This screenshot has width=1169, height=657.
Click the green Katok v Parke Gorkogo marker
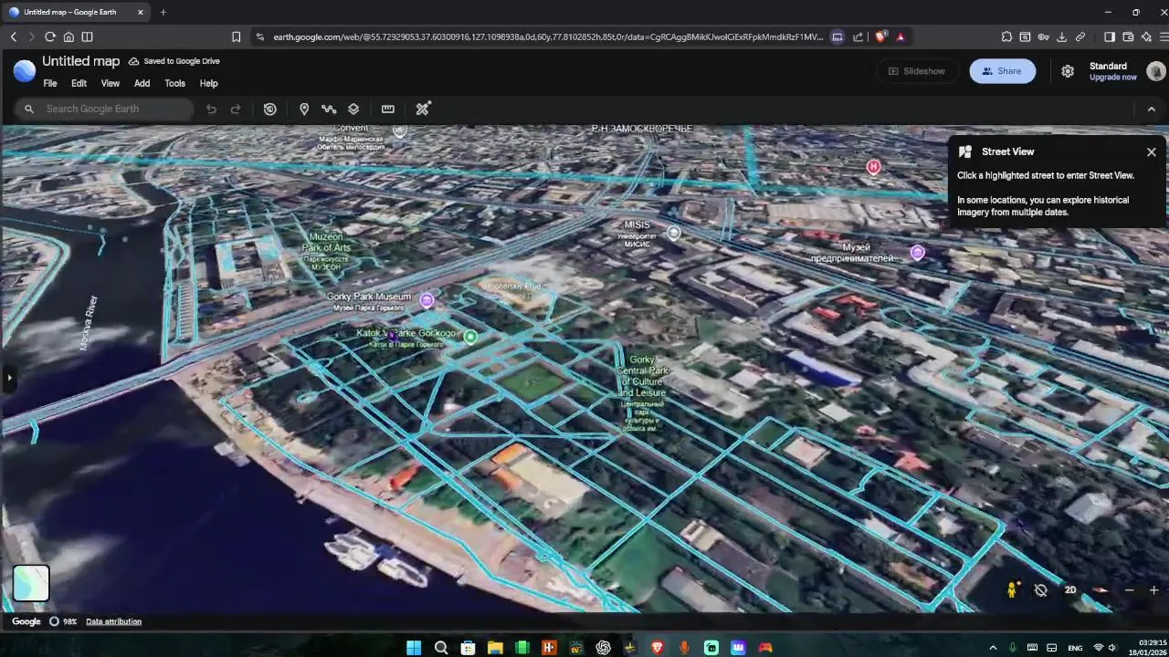470,337
